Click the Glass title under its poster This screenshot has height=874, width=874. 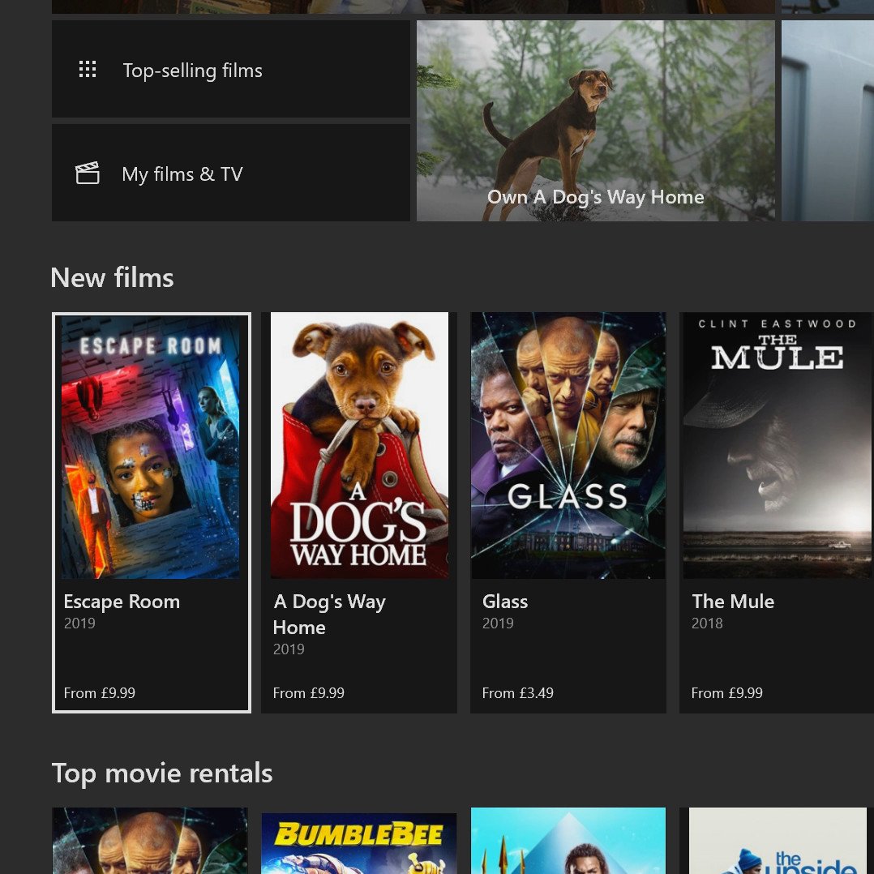505,602
